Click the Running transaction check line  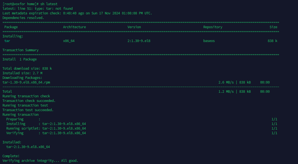[x=26, y=96]
